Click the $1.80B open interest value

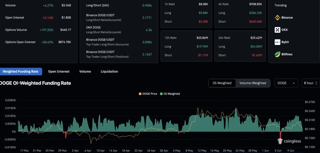[x=66, y=18]
